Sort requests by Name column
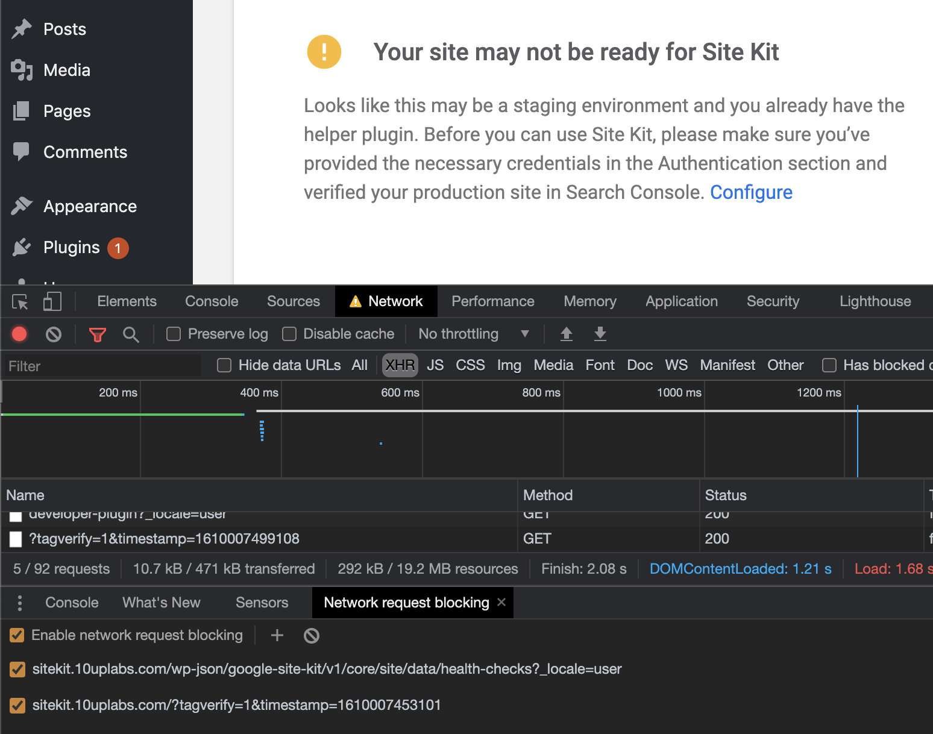 259,495
